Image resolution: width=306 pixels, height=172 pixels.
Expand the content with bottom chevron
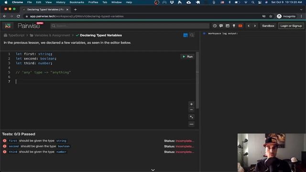[x=153, y=170]
